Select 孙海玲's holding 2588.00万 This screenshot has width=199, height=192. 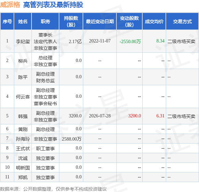[72, 139]
